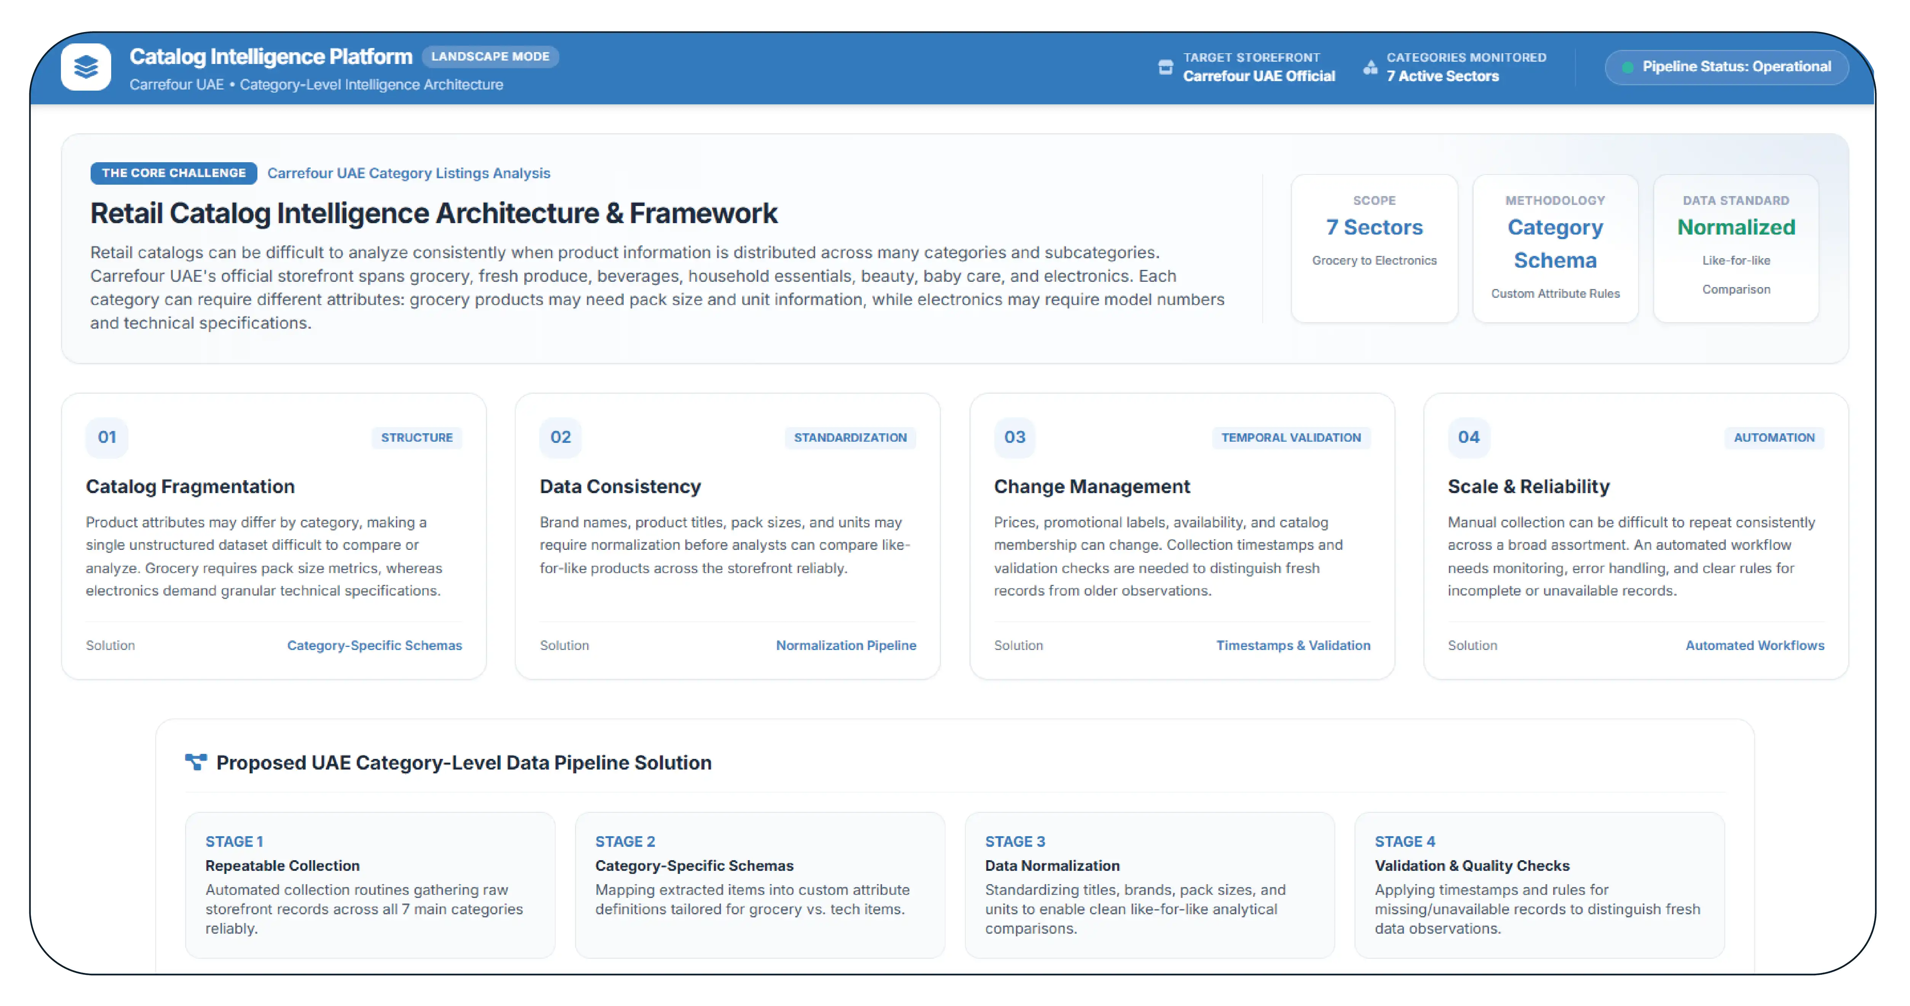Click the 01 number badge
The height and width of the screenshot is (1006, 1910).
(107, 438)
